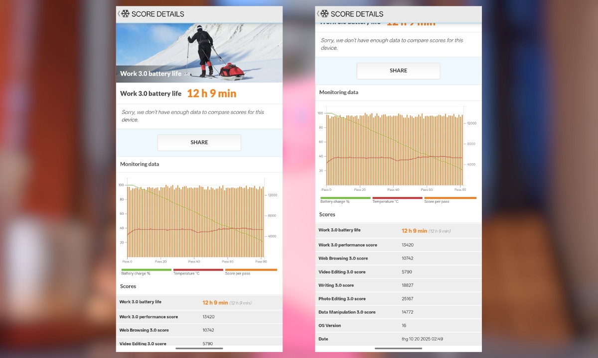598x358 pixels.
Task: Select the Writing 3.0 score row
Action: pyautogui.click(x=398, y=285)
